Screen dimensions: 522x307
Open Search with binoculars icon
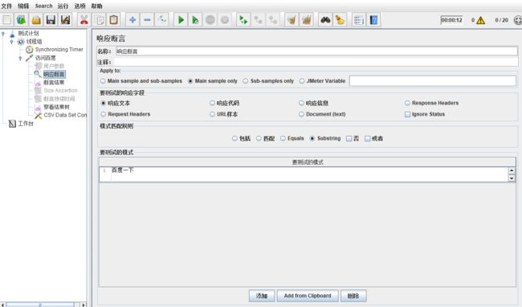click(x=325, y=20)
